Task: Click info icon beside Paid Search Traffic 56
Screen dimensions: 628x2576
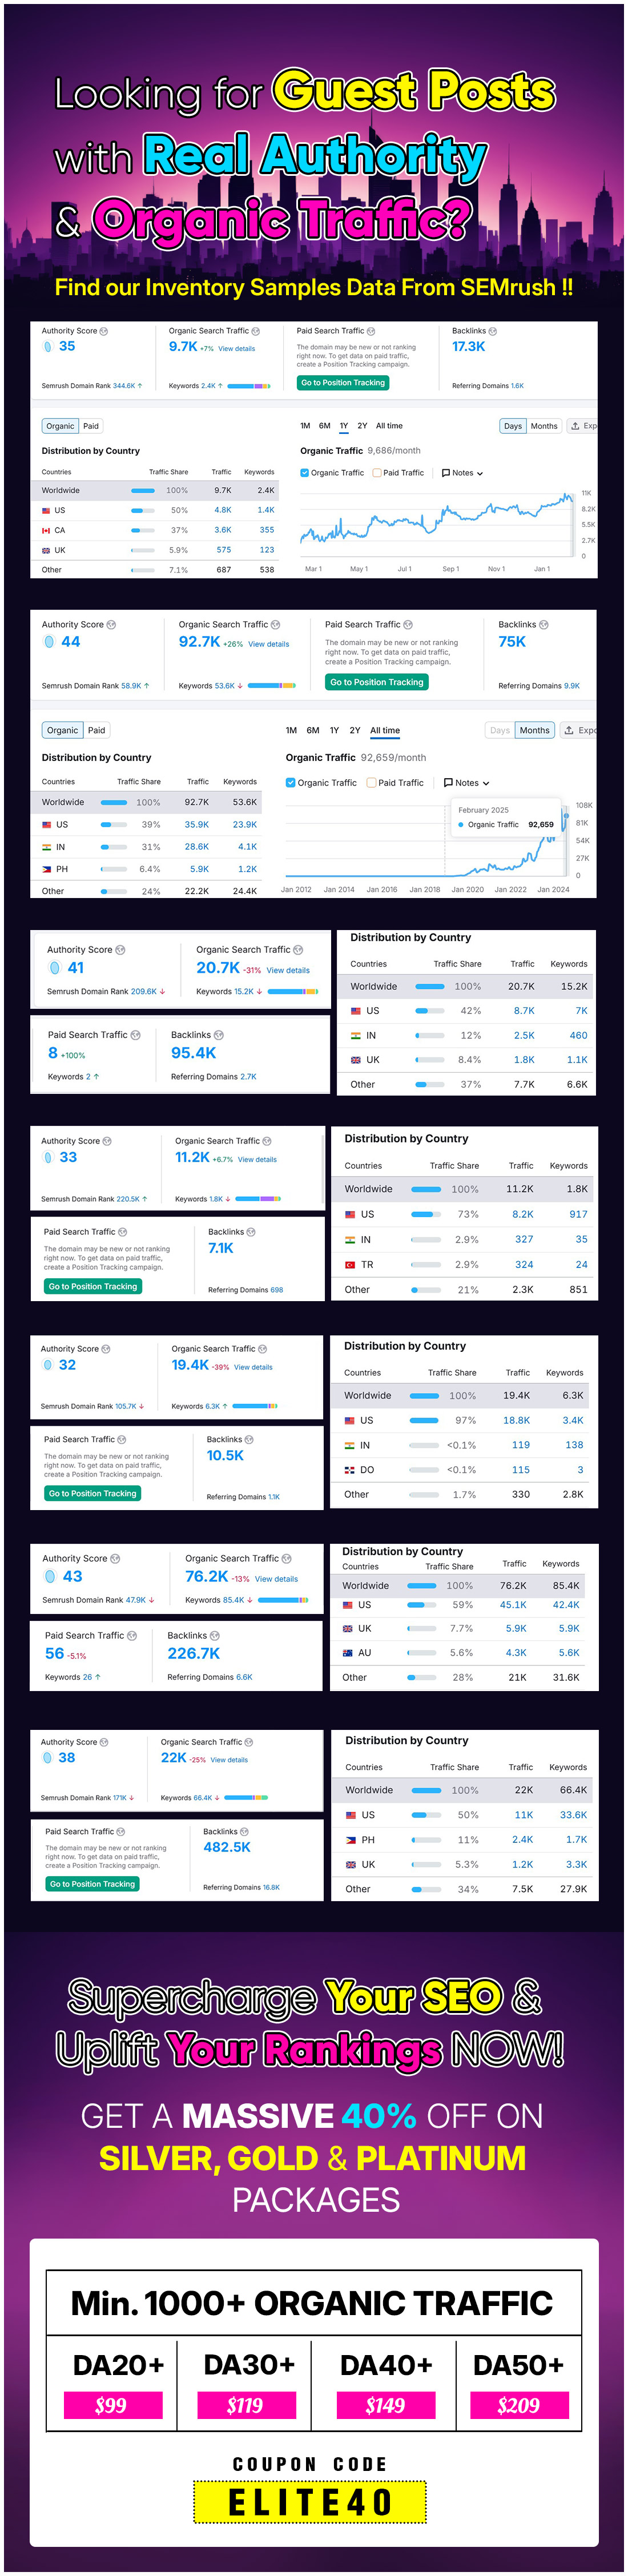Action: click(132, 1636)
